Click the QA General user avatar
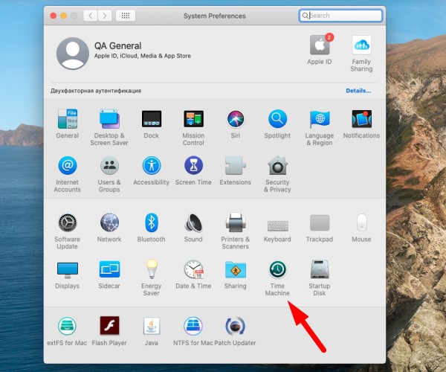 point(71,54)
